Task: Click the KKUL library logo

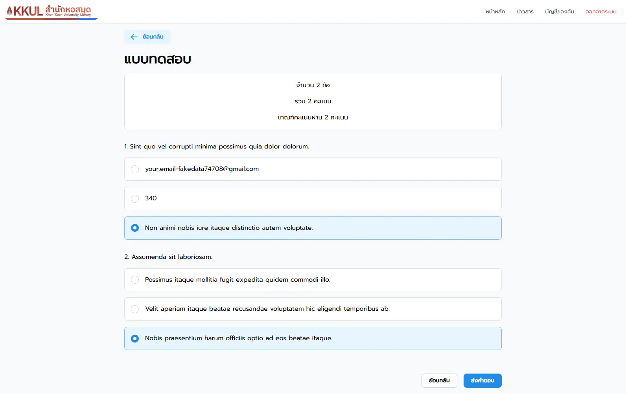Action: (52, 12)
